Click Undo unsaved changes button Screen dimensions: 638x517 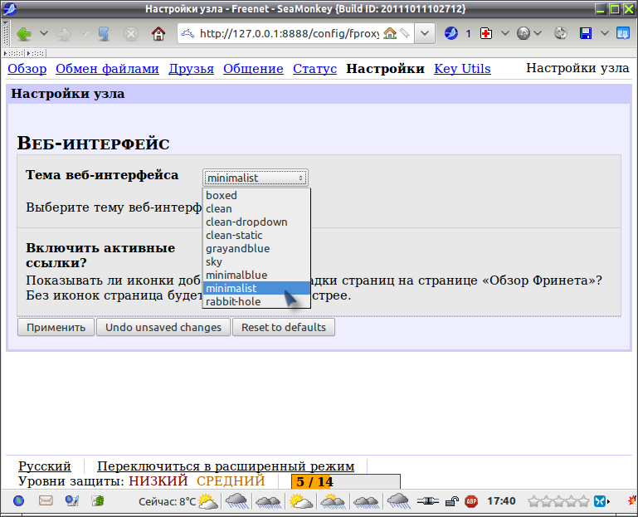[163, 327]
